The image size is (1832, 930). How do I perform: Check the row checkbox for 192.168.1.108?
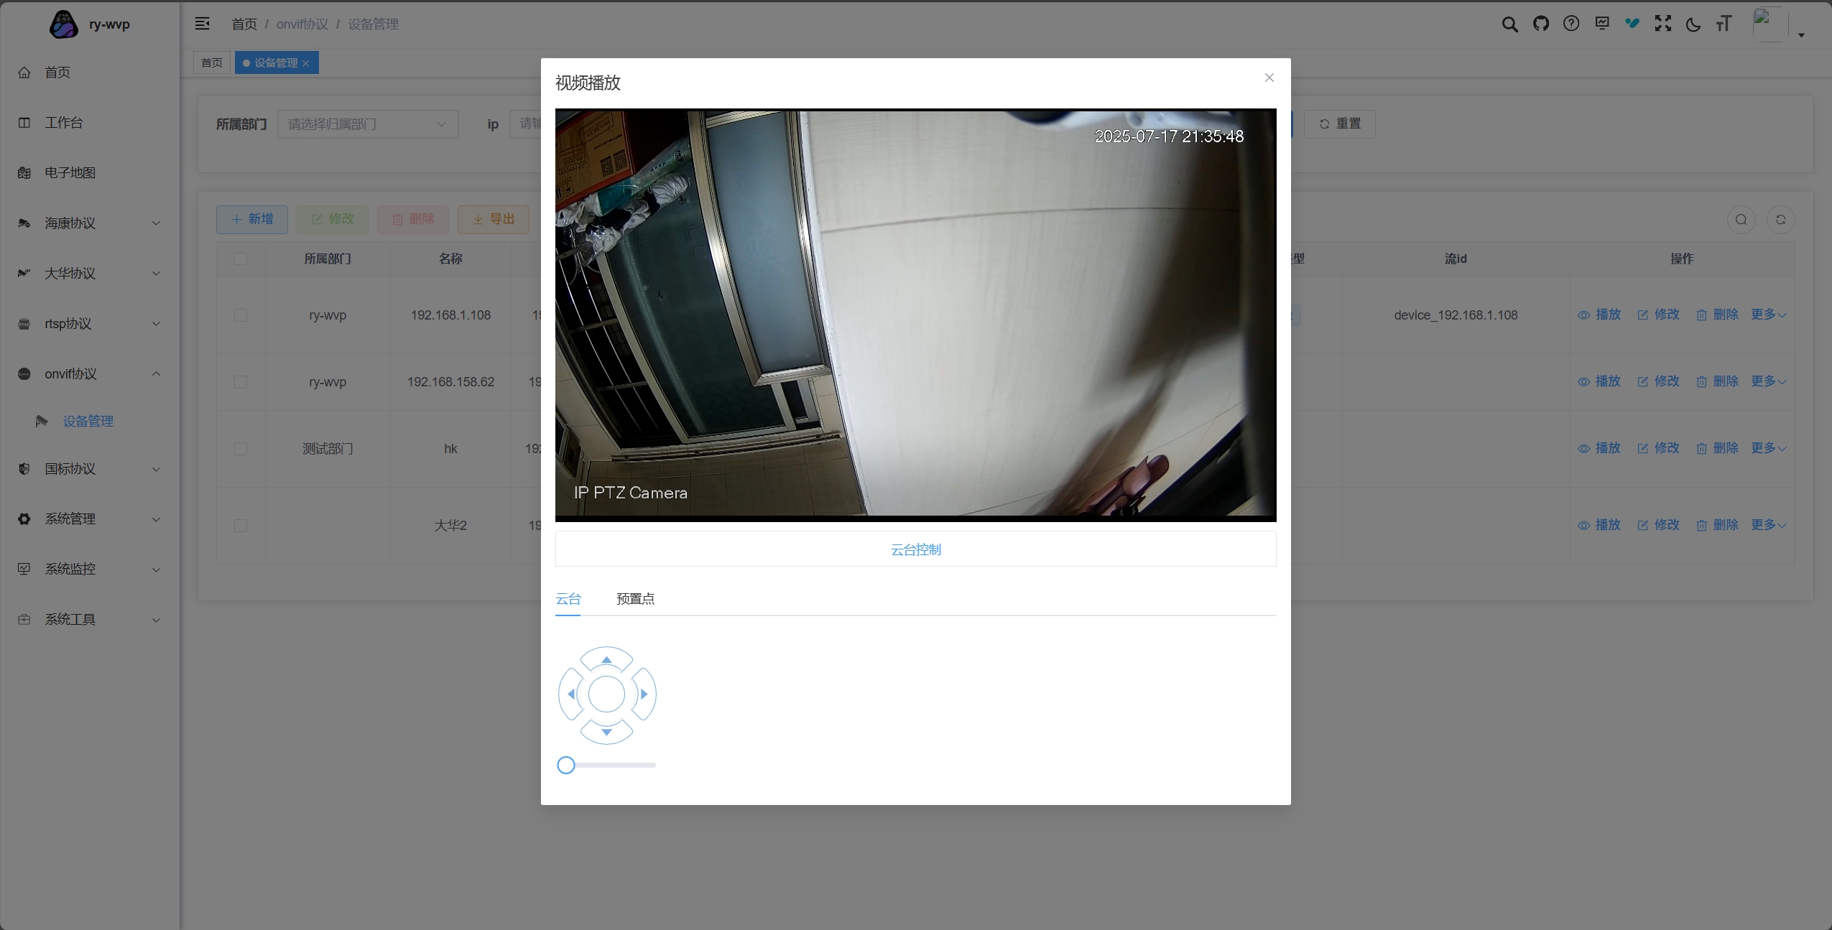[x=241, y=315]
